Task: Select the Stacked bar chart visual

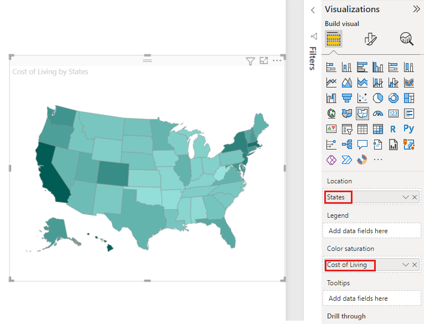Action: (331, 67)
